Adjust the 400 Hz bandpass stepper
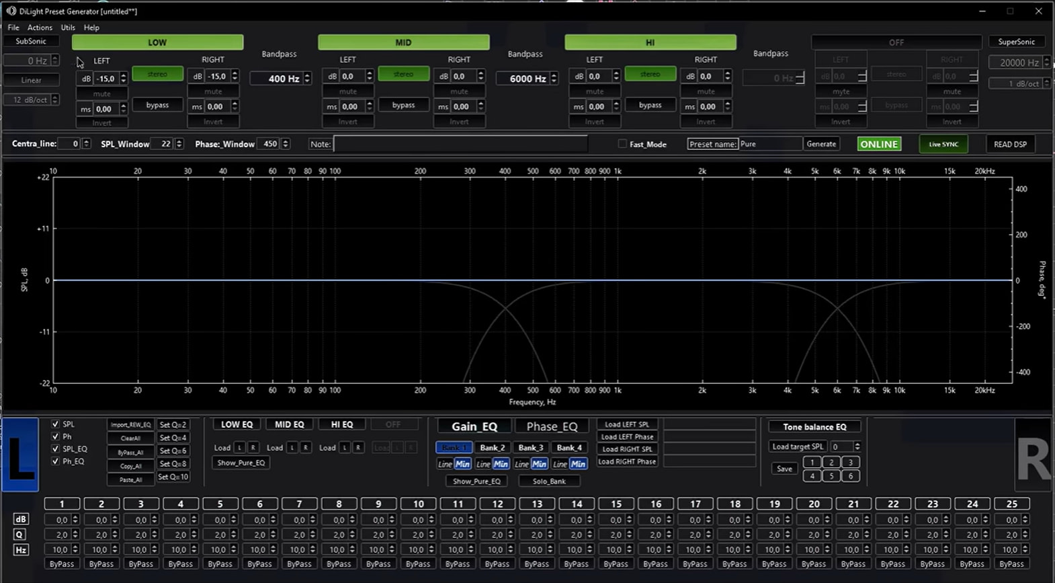Screen dimensions: 1055x583 (307, 79)
